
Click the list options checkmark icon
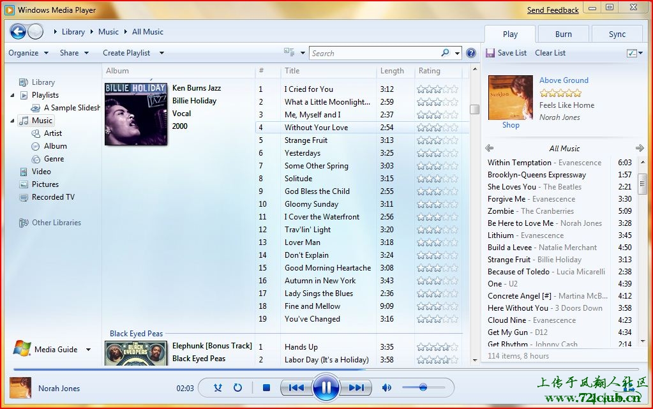[632, 53]
